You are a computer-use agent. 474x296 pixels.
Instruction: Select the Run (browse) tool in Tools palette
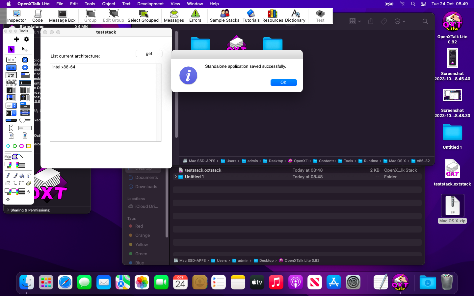[x=11, y=49]
